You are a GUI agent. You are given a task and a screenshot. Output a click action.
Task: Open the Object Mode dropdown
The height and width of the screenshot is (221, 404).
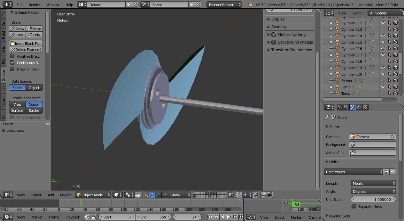click(x=93, y=195)
